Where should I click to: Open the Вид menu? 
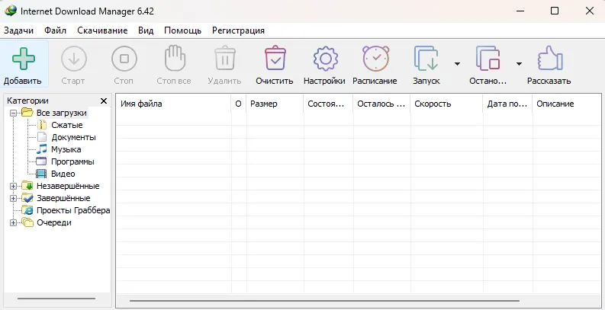point(146,30)
